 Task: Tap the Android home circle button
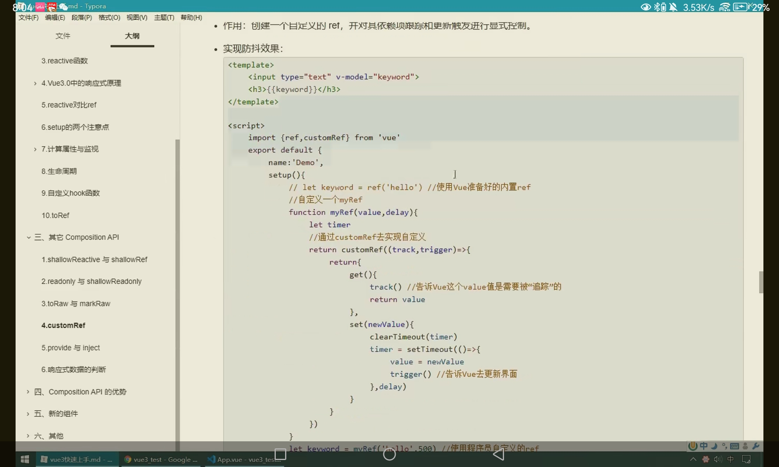tap(389, 454)
